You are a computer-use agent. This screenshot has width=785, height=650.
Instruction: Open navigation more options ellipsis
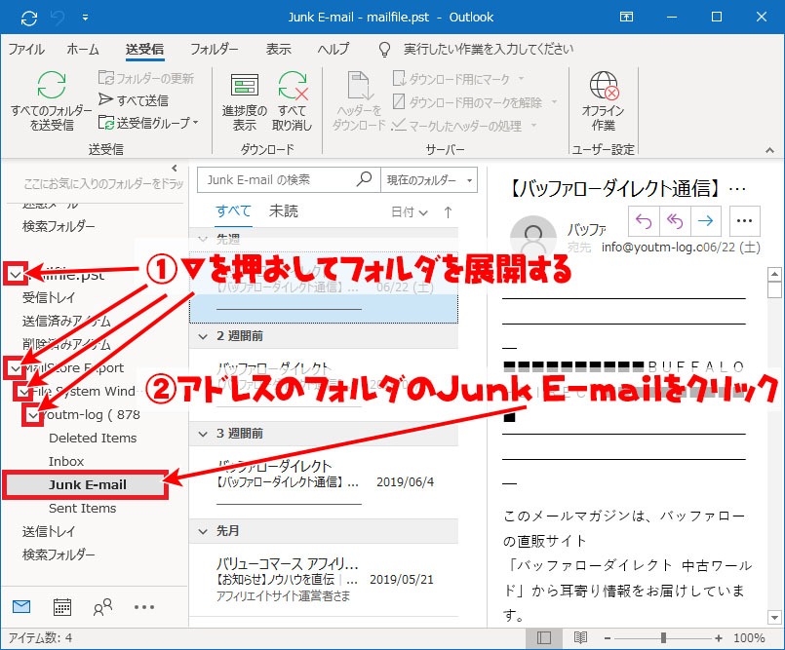[x=144, y=607]
